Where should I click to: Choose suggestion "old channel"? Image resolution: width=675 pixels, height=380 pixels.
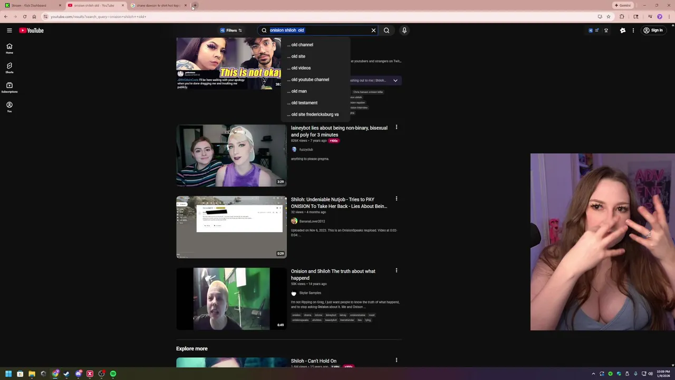[315, 44]
